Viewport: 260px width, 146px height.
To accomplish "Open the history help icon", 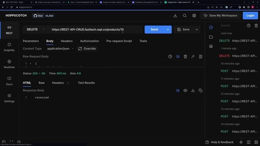I will pos(248,26).
